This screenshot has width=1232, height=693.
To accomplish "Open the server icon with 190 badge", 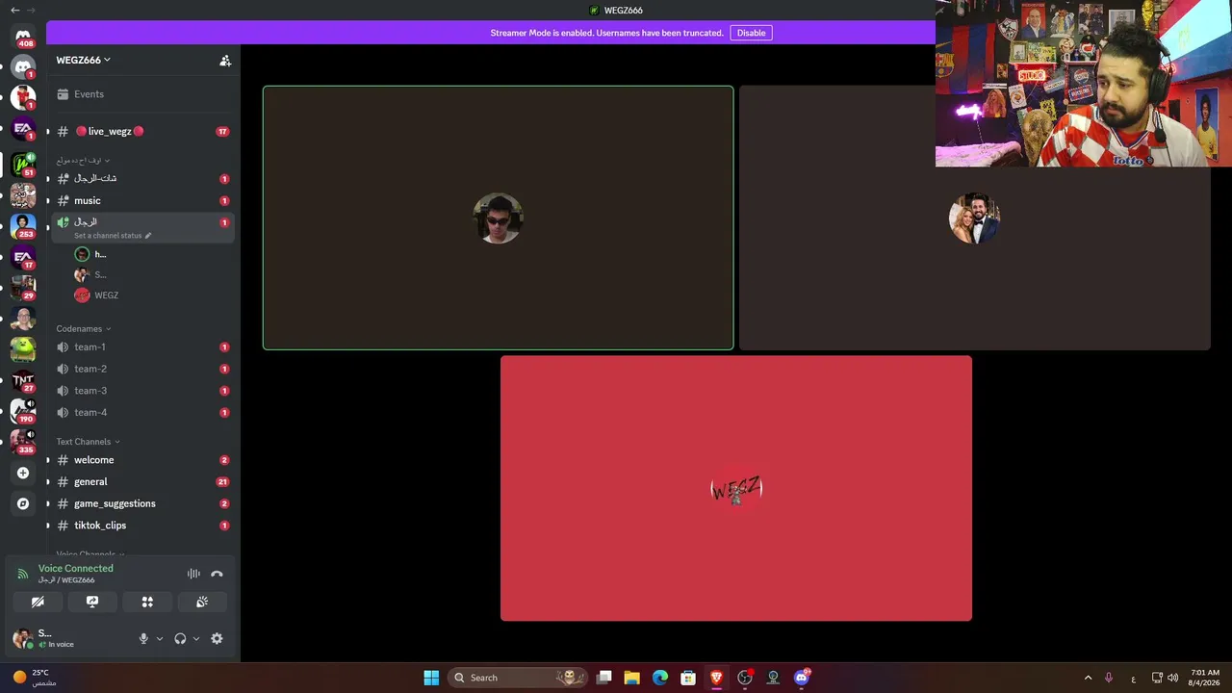I will tap(23, 411).
